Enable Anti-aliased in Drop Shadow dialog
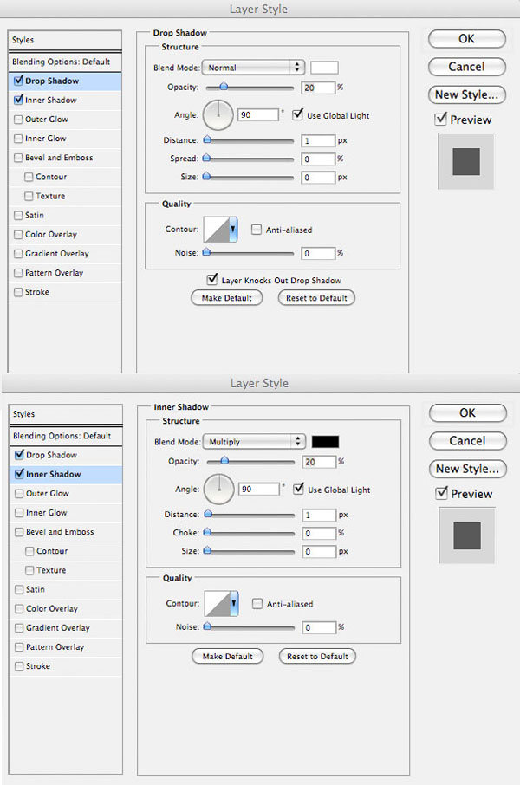Image resolution: width=520 pixels, height=785 pixels. coord(257,230)
